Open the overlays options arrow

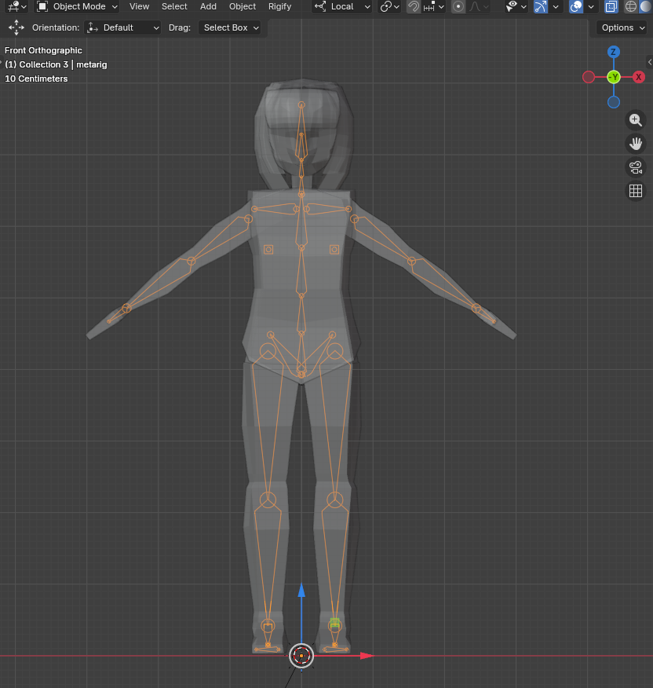[x=591, y=6]
